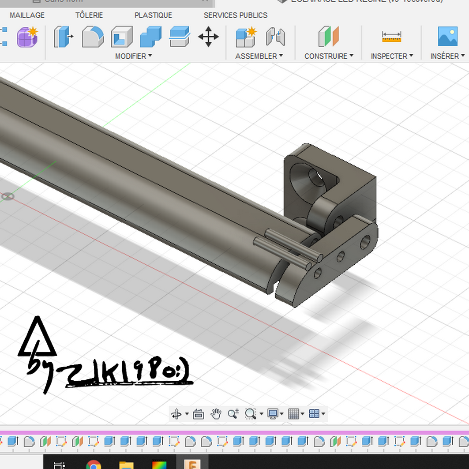Click the Insert image icon

pos(448,36)
